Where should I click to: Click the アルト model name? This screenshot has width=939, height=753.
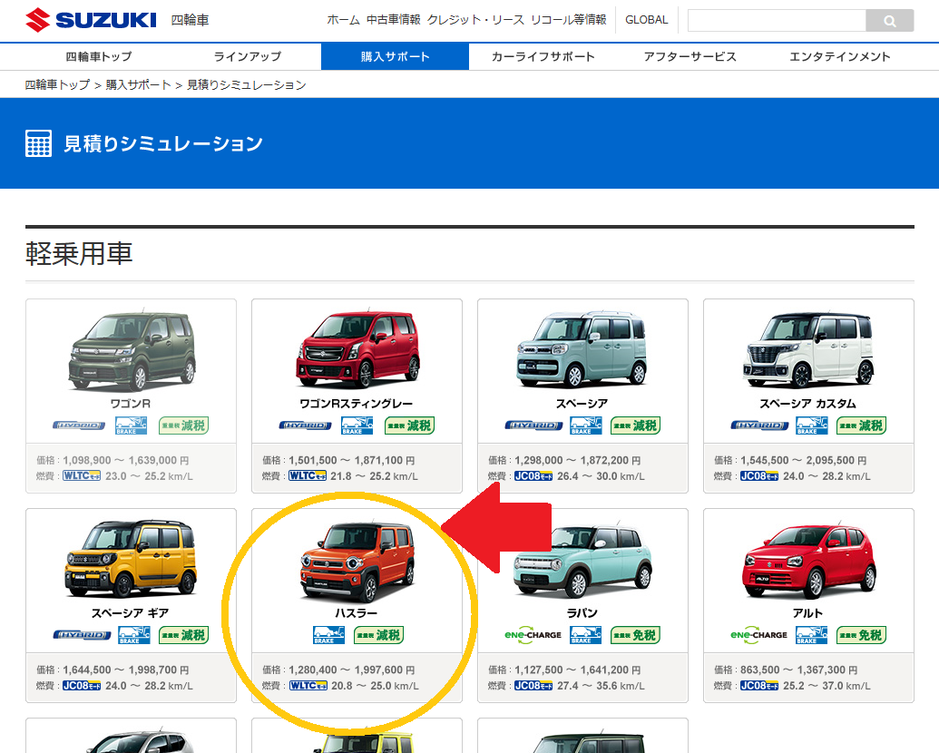pyautogui.click(x=807, y=613)
